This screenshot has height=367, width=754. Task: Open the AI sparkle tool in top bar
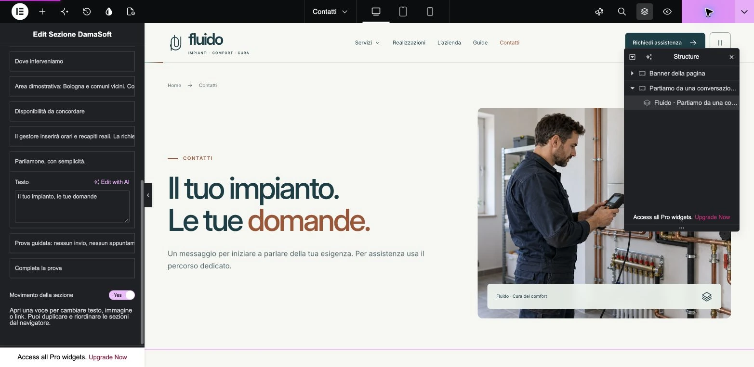pyautogui.click(x=65, y=12)
